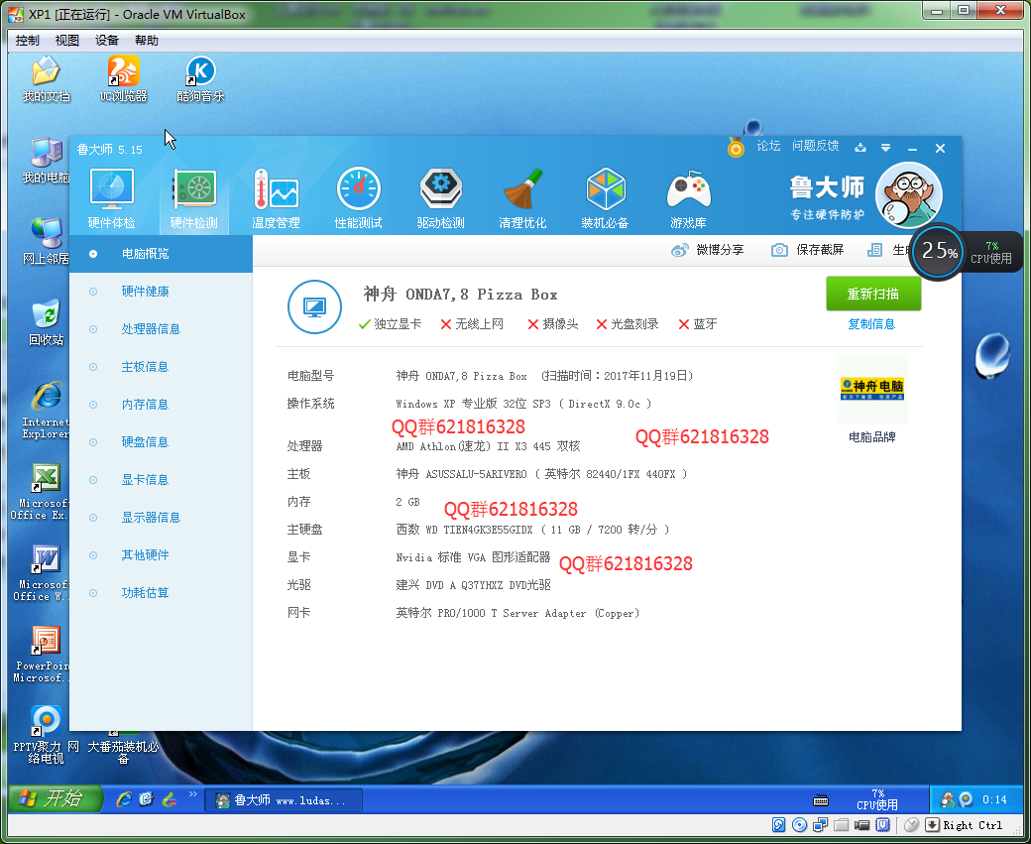This screenshot has width=1031, height=844.
Task: Click the VirtualBox network status icon
Action: click(820, 825)
